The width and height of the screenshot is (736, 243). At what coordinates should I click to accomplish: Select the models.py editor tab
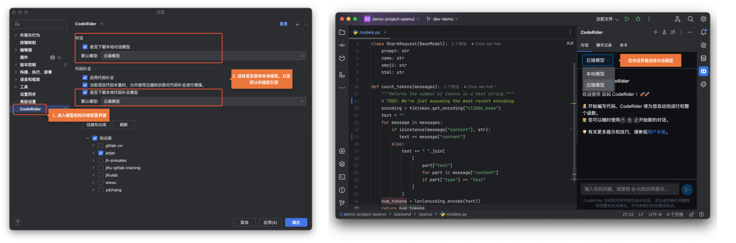pos(369,32)
